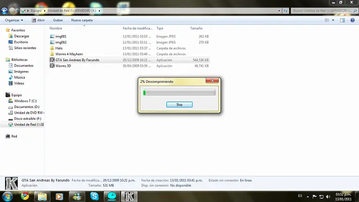Open the Organizar menu

click(14, 20)
